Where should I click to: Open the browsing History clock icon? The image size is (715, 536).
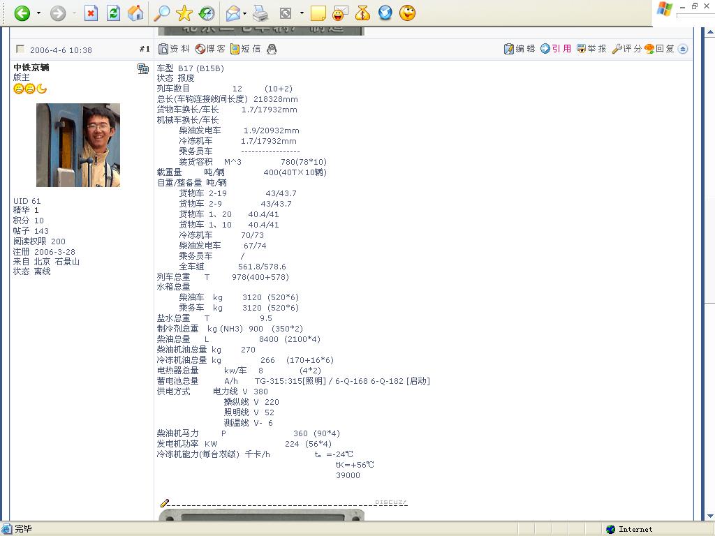[x=207, y=13]
